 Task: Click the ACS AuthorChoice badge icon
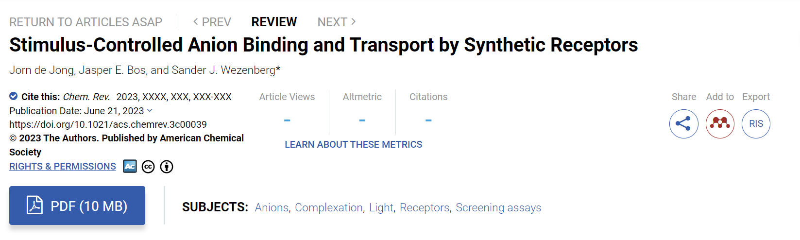[130, 166]
